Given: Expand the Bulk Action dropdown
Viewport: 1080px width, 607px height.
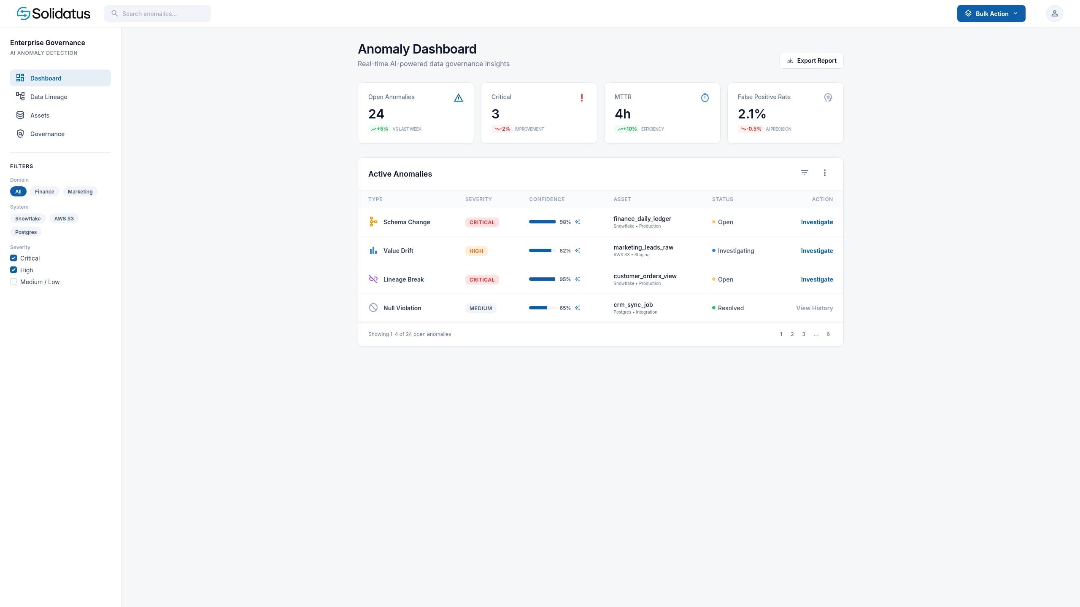Looking at the screenshot, I should pos(991,13).
